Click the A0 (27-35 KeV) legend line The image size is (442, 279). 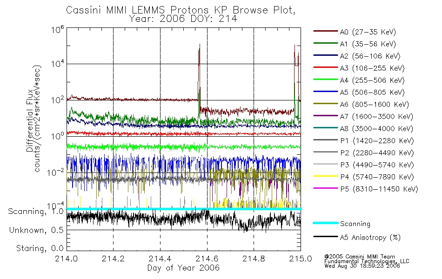pos(325,31)
